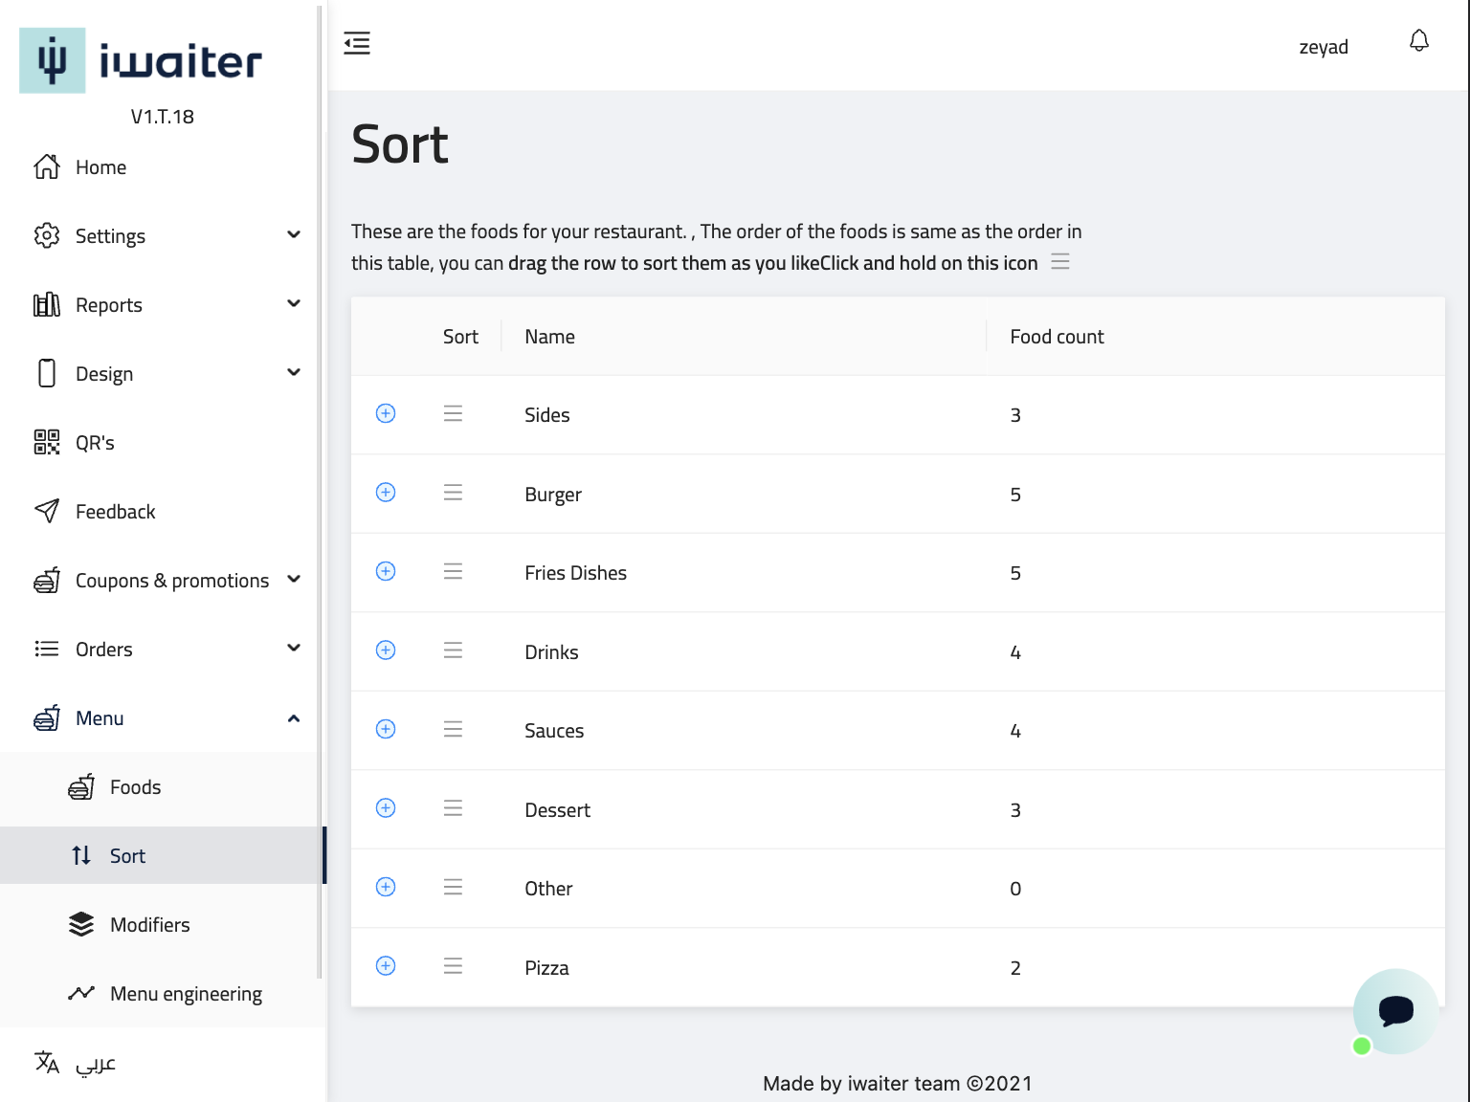
Task: Click the drag handle for Pizza row
Action: (x=453, y=966)
